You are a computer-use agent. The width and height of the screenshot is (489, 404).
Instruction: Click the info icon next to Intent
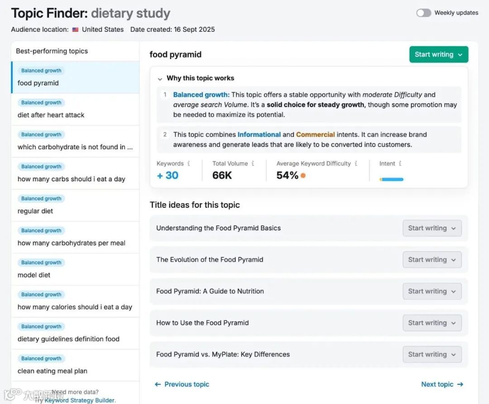pyautogui.click(x=400, y=164)
